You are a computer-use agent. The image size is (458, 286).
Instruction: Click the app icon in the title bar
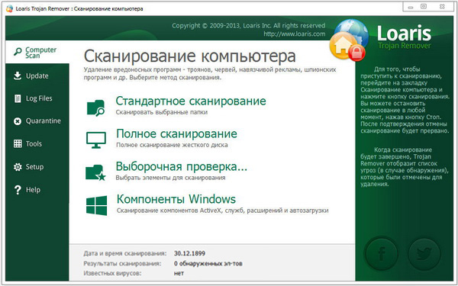10,8
